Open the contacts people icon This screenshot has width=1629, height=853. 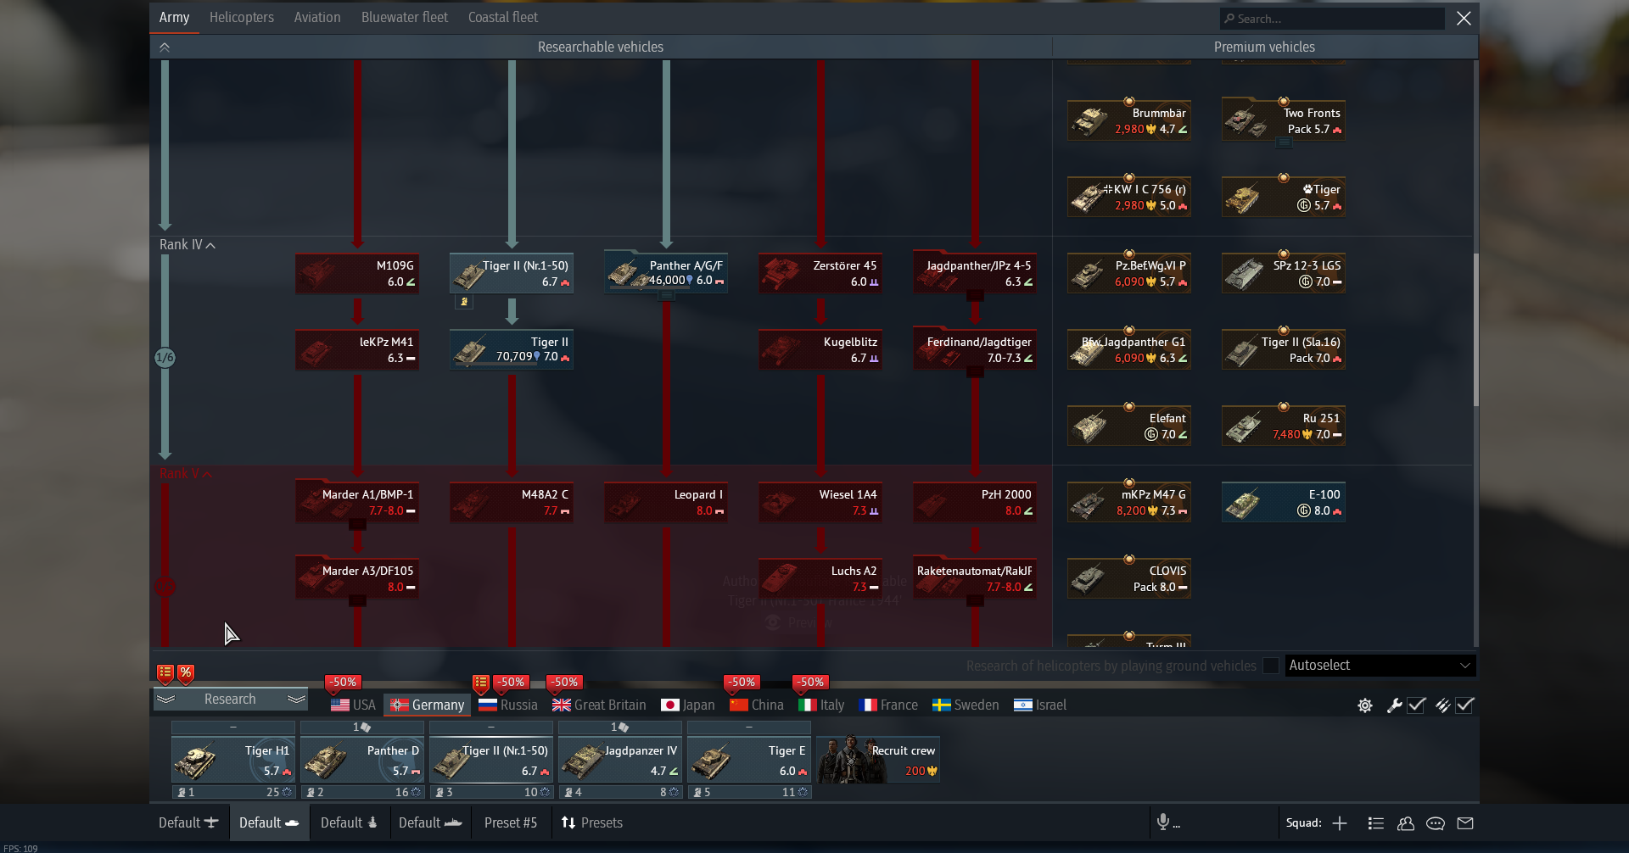[x=1406, y=823]
